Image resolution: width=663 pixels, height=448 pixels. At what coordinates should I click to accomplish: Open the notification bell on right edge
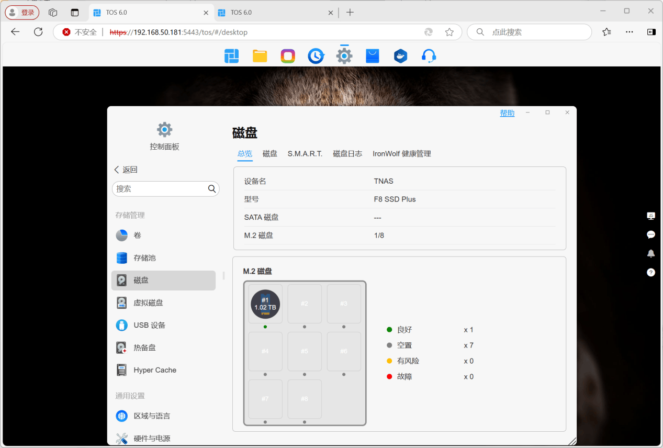[x=651, y=253]
